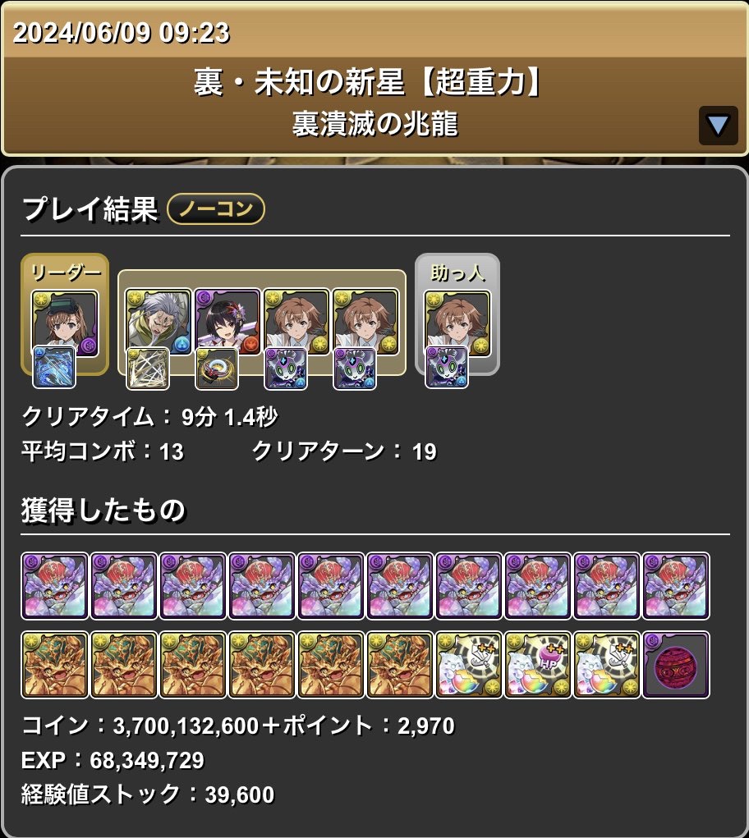749x838 pixels.
Task: Tap the HP++ rainbow egg drop
Action: (538, 665)
